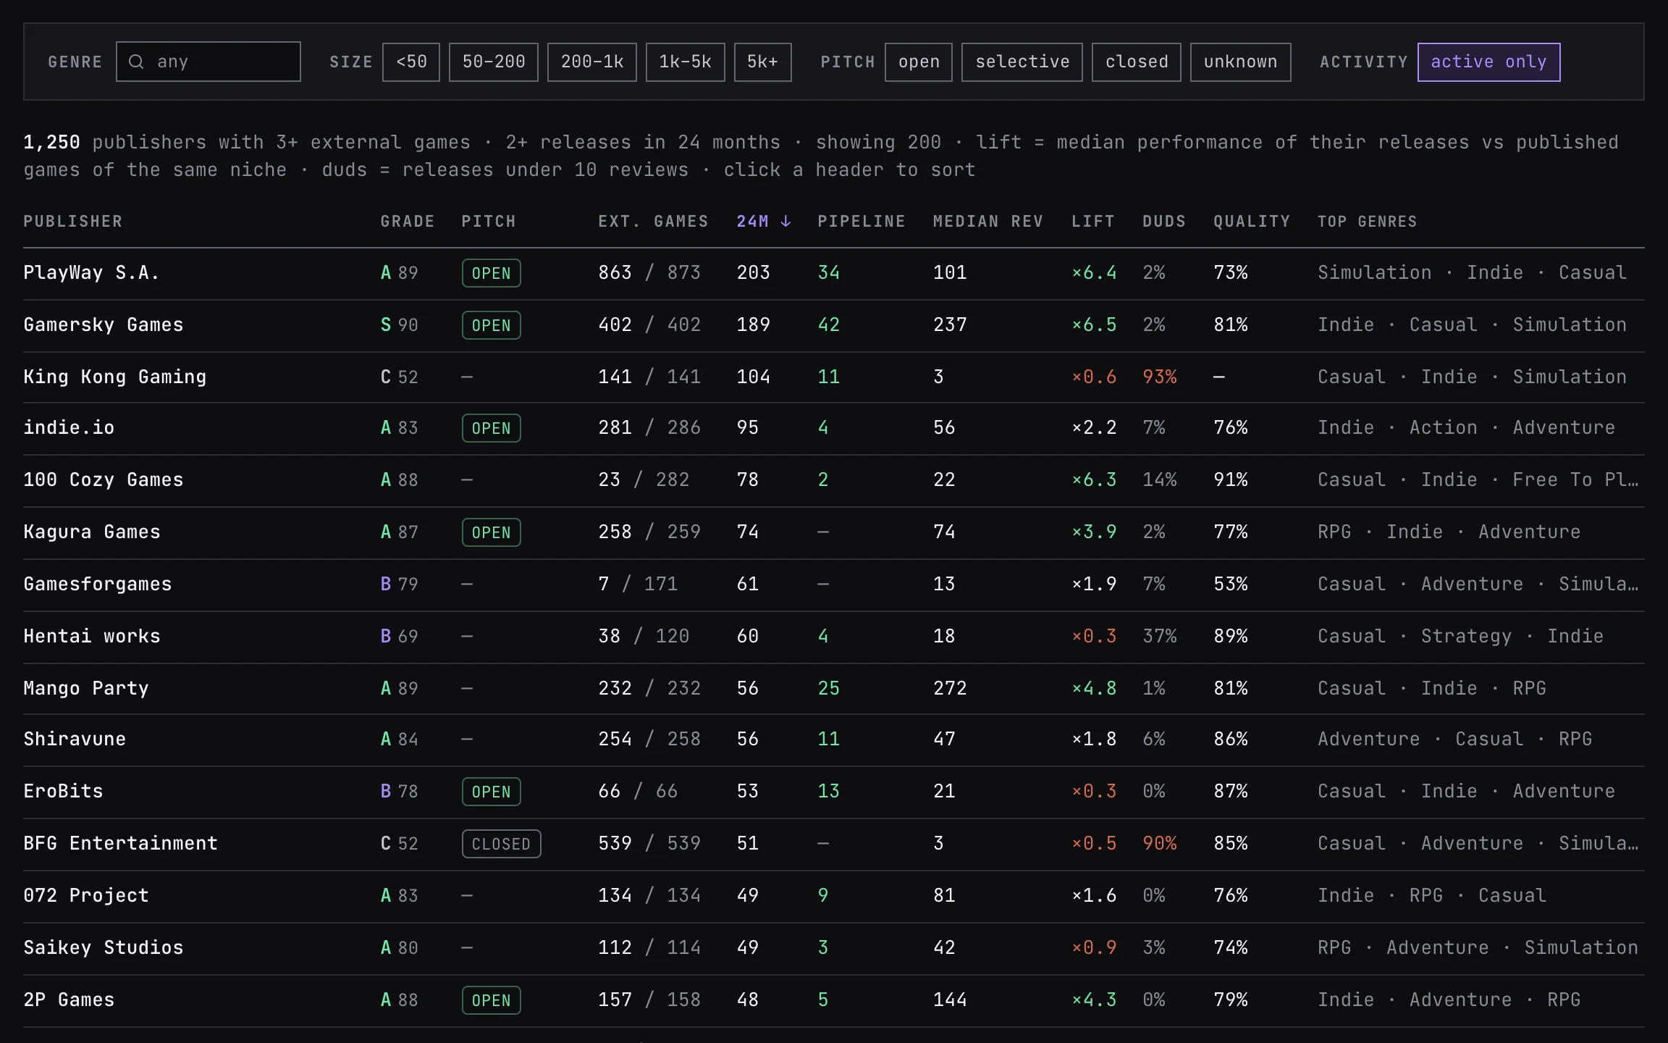Toggle the 1k-5k size filter
The width and height of the screenshot is (1668, 1043).
click(686, 62)
